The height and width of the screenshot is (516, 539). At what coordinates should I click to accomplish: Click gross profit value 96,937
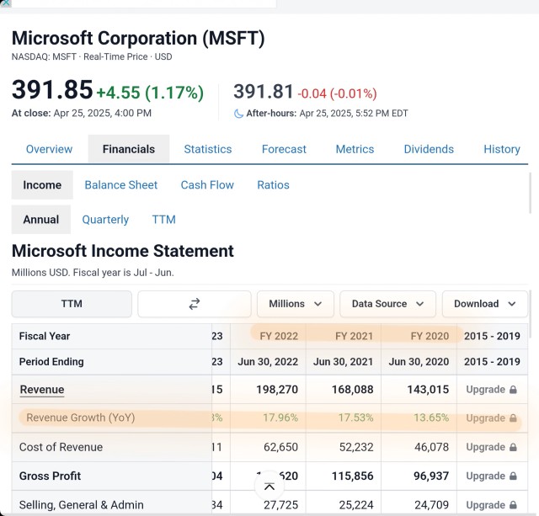click(x=431, y=476)
